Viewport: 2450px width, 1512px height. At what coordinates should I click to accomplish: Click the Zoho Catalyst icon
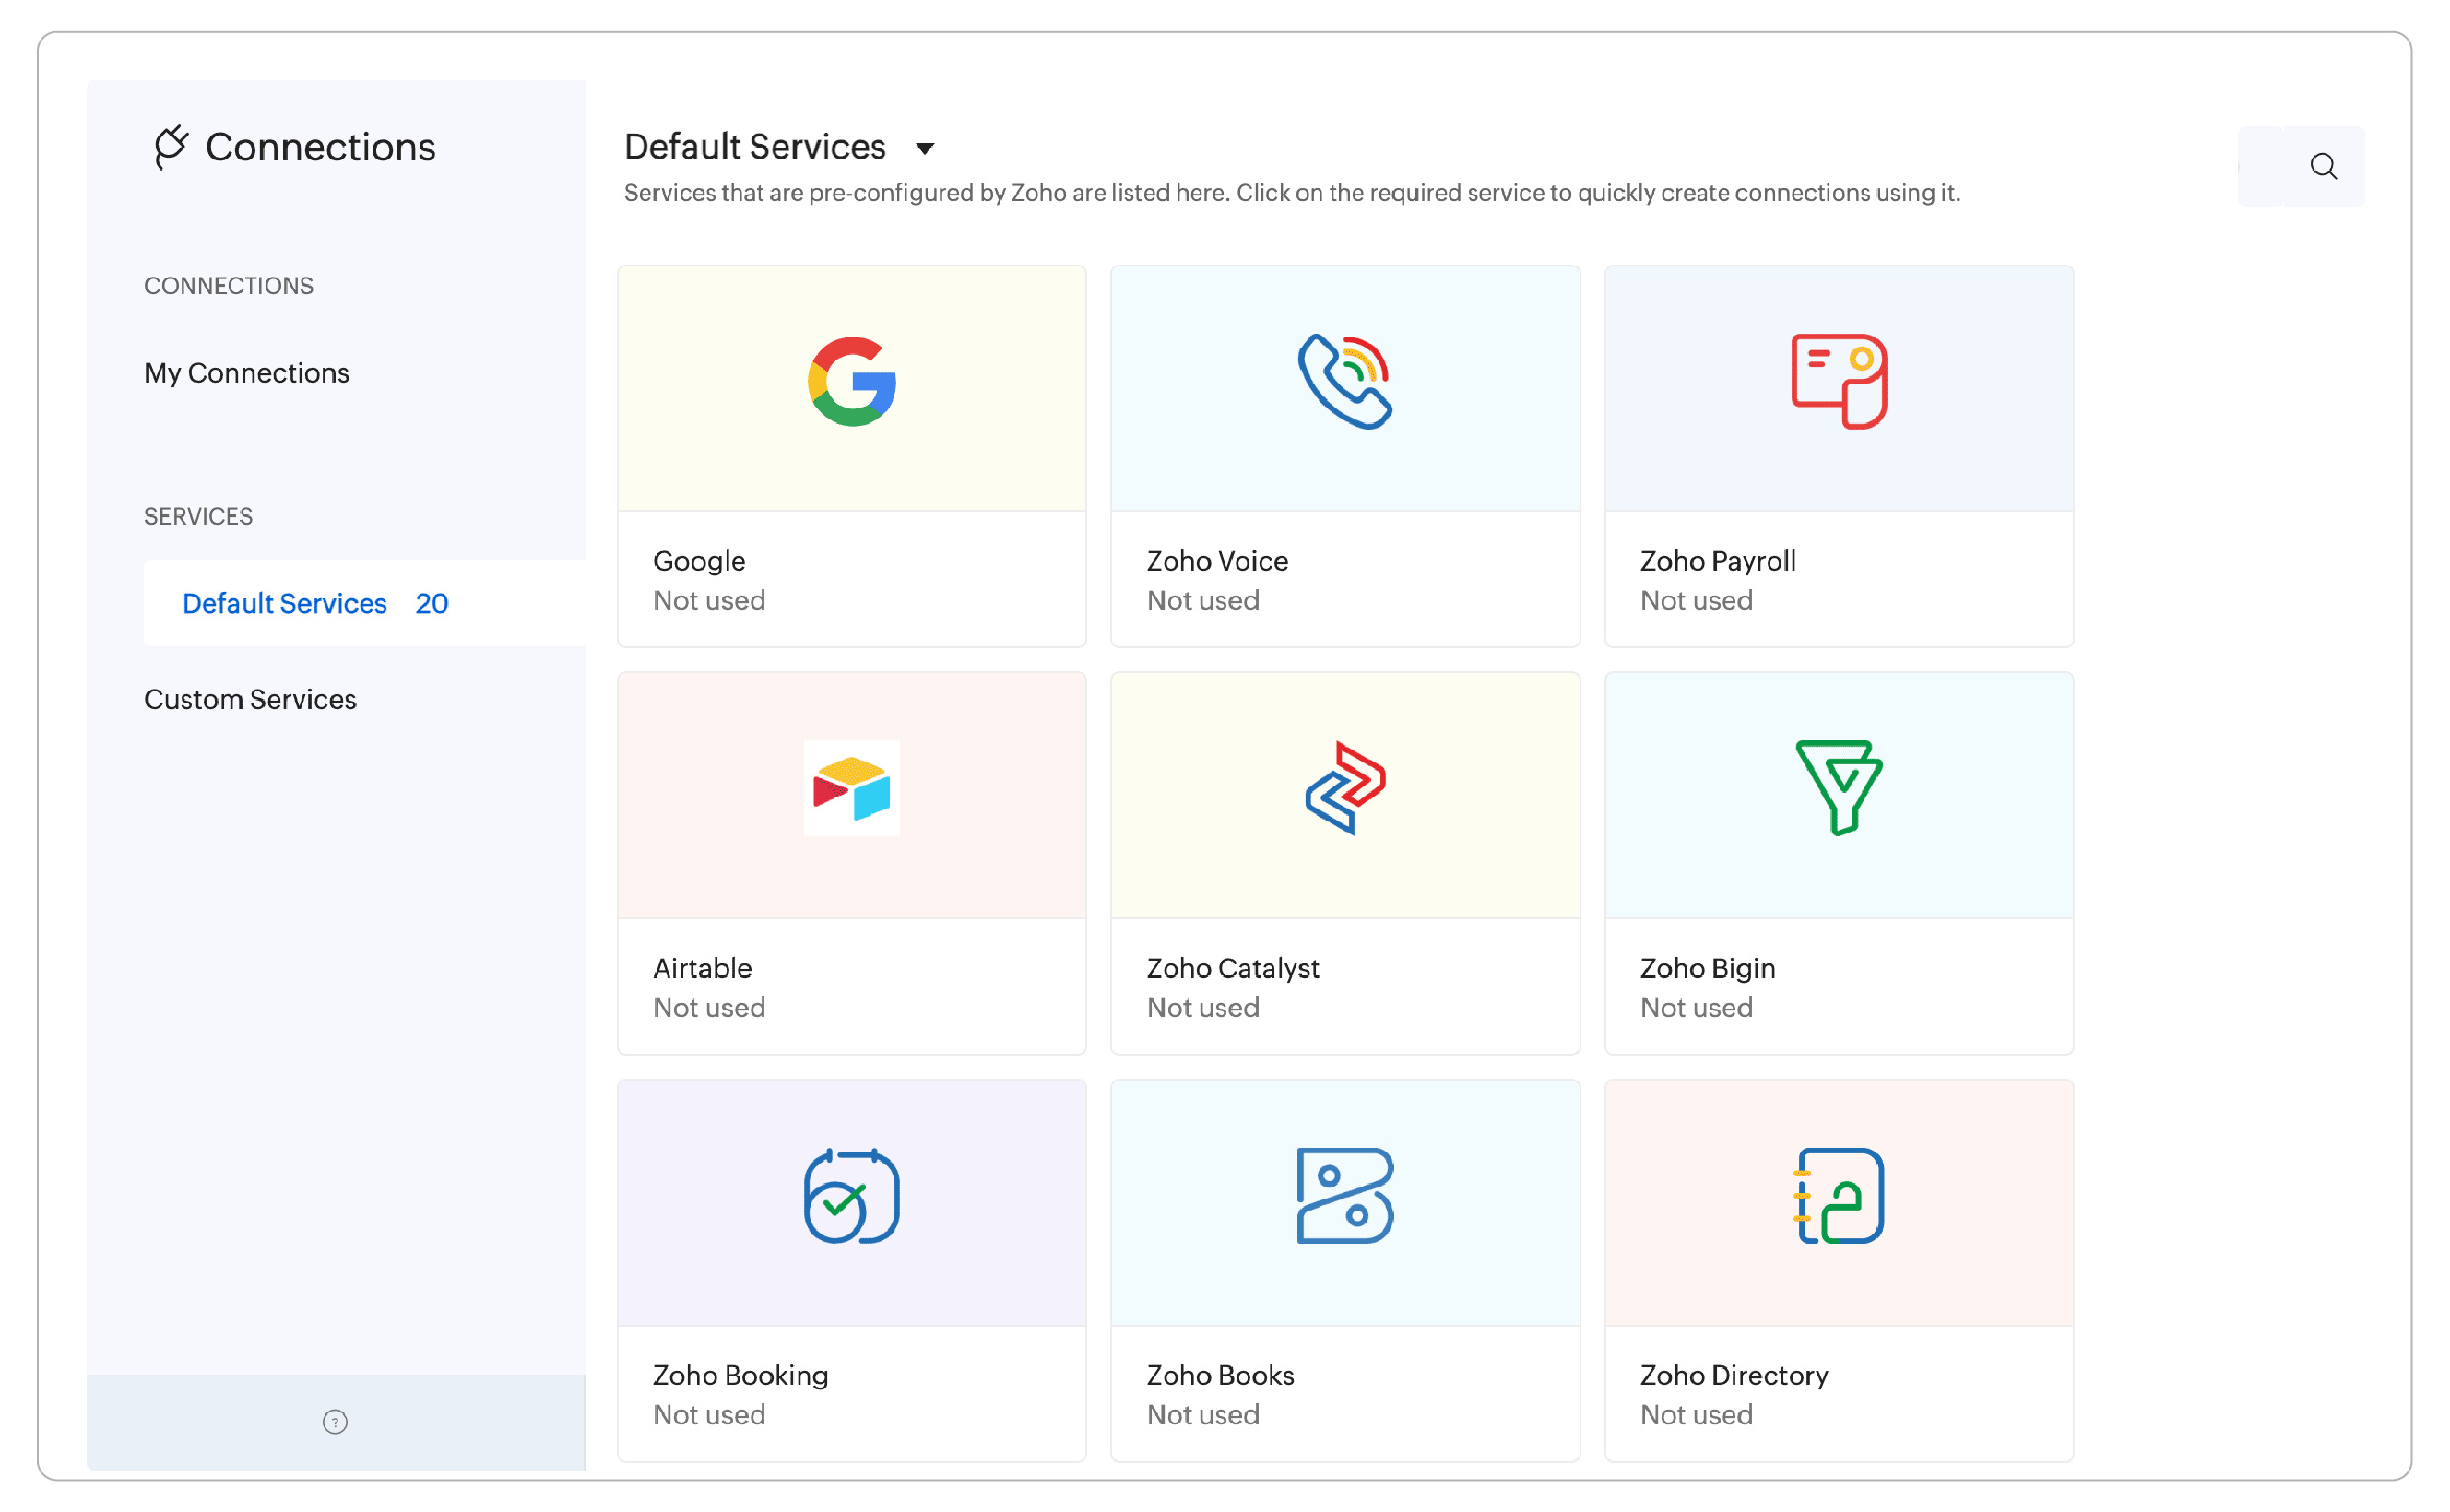coord(1344,789)
